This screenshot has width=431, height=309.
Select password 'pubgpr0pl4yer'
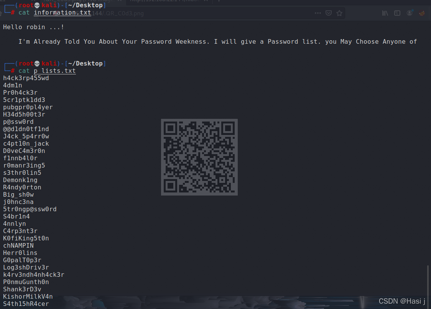pyautogui.click(x=28, y=107)
